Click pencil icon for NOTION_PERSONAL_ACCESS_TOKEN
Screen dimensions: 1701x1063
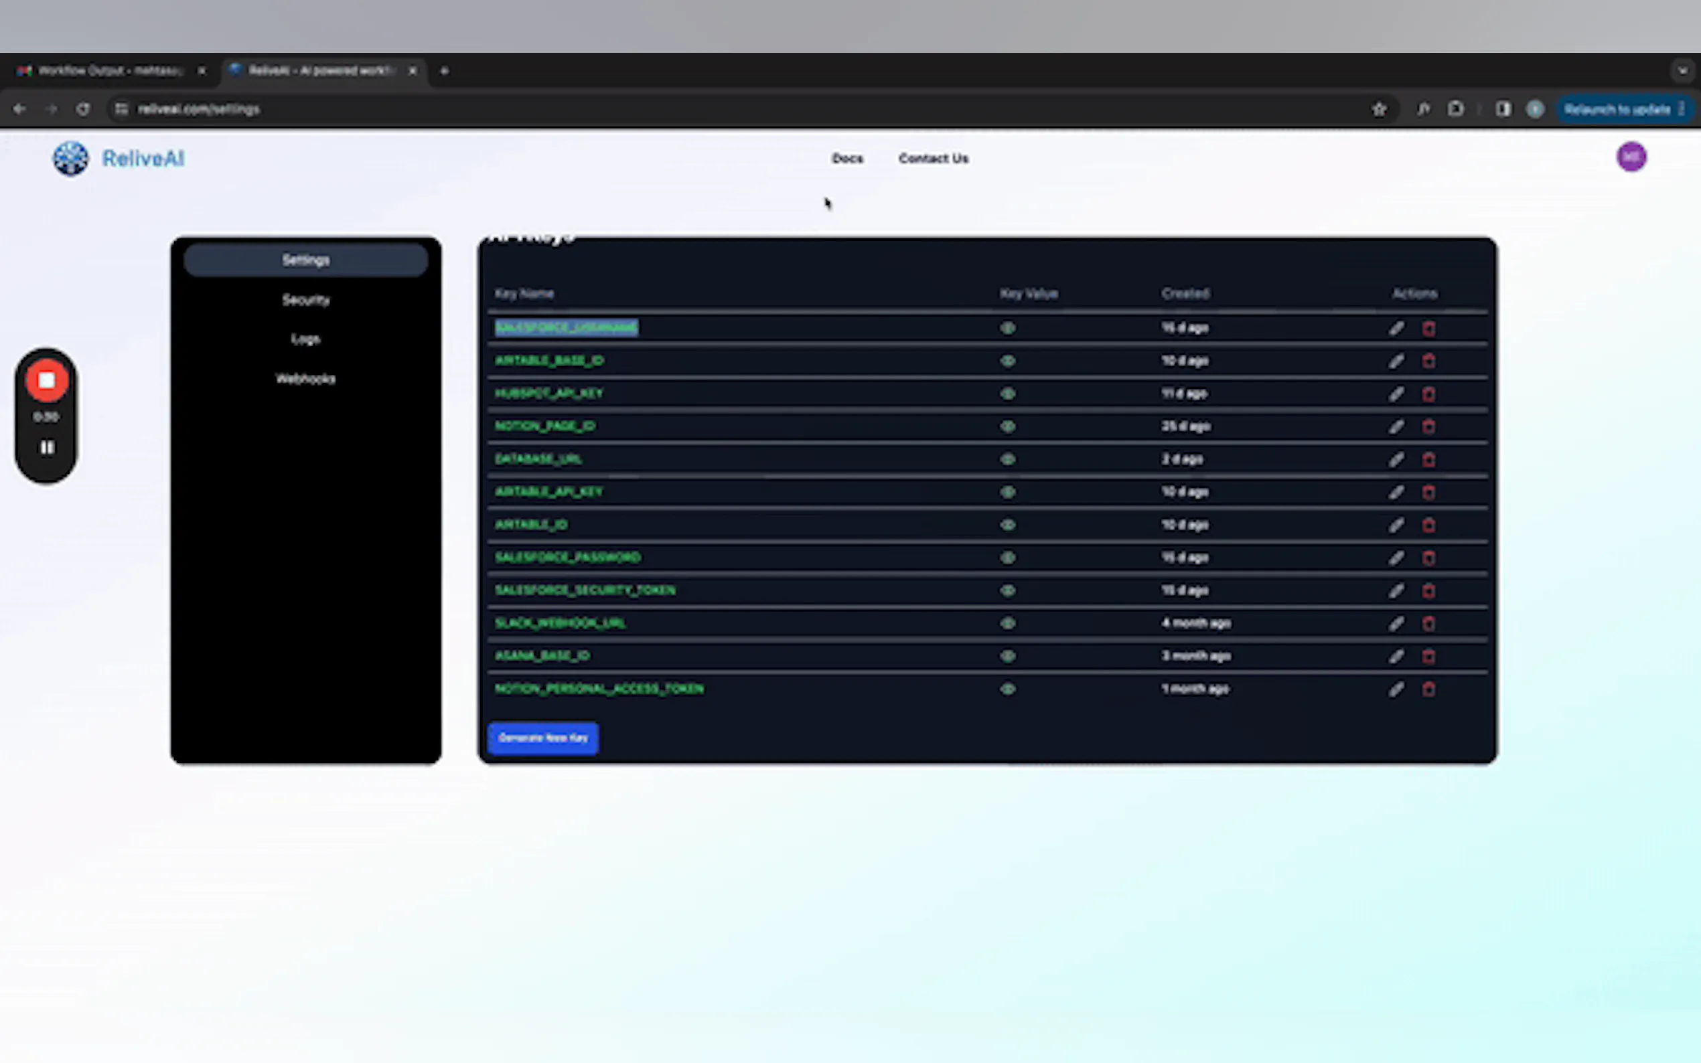point(1396,689)
